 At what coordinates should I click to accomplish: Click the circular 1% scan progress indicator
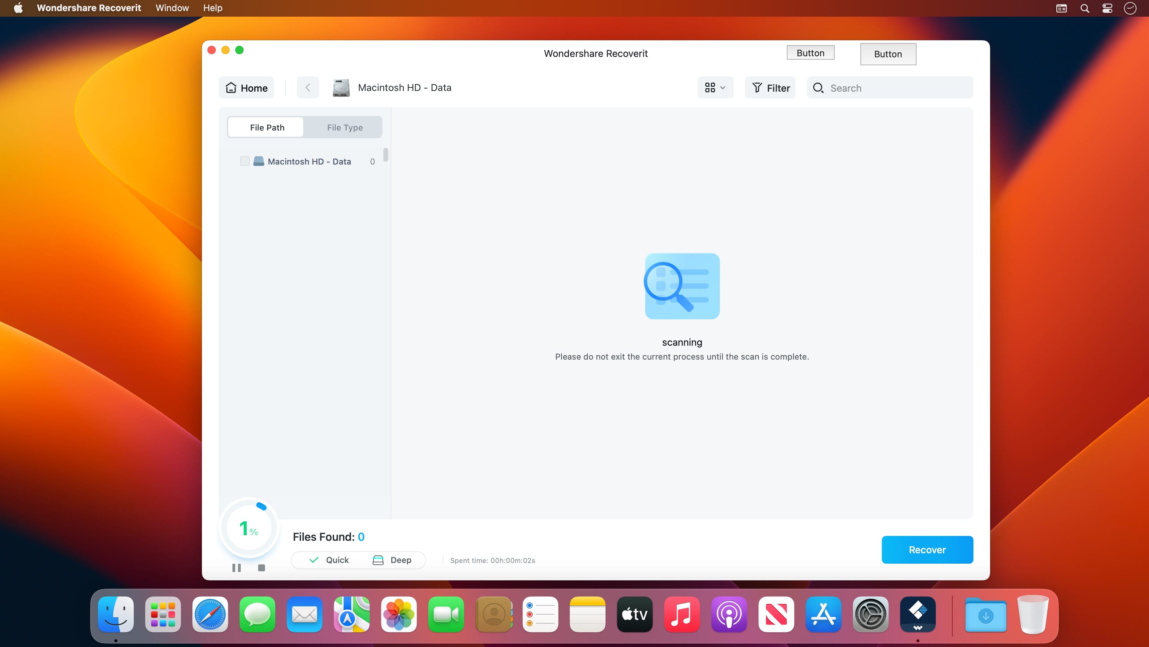[x=248, y=528]
